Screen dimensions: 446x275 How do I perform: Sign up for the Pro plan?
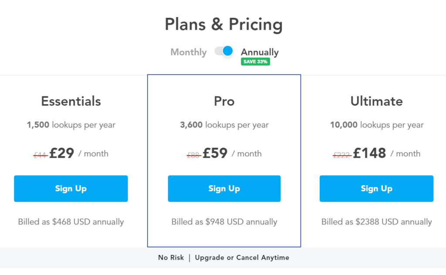click(x=224, y=188)
